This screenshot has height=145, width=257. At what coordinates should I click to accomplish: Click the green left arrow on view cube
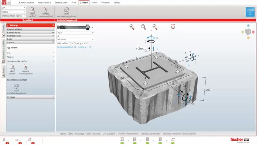[243, 32]
